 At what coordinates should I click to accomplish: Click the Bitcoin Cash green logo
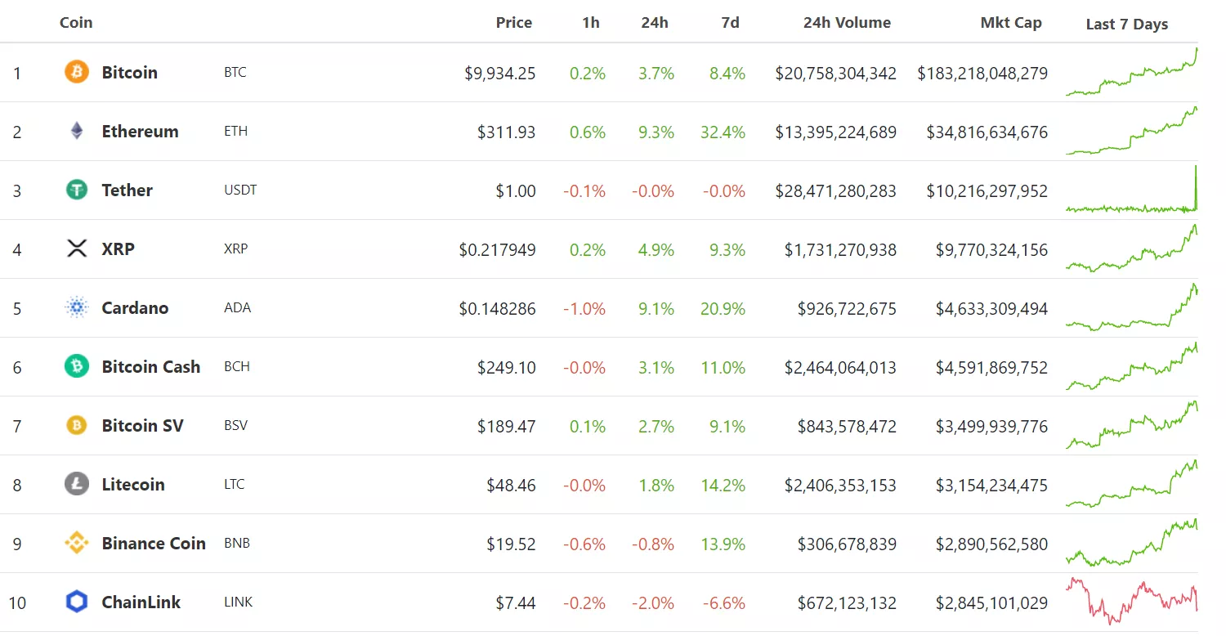pos(76,366)
